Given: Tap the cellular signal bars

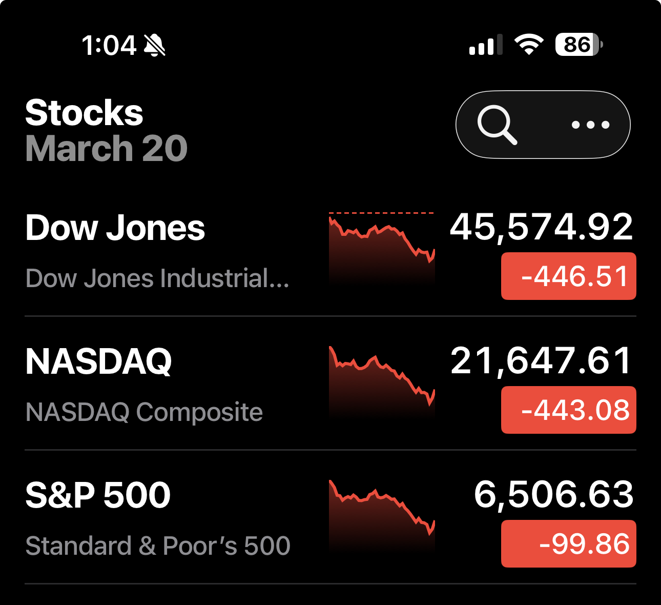Looking at the screenshot, I should coord(485,45).
